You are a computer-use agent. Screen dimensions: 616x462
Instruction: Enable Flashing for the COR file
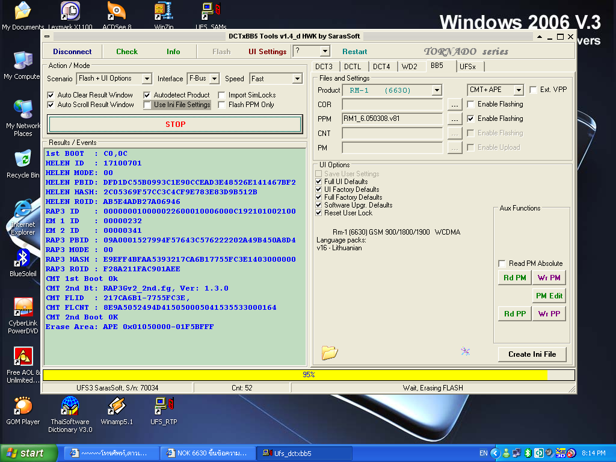pyautogui.click(x=470, y=104)
